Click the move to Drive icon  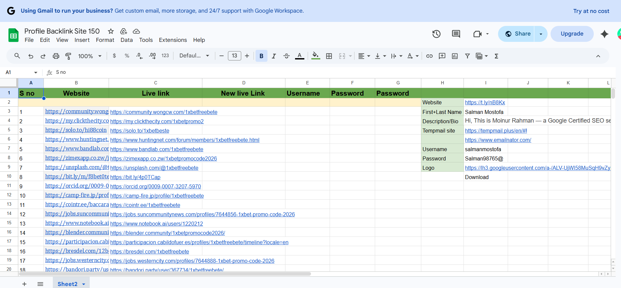(x=124, y=31)
